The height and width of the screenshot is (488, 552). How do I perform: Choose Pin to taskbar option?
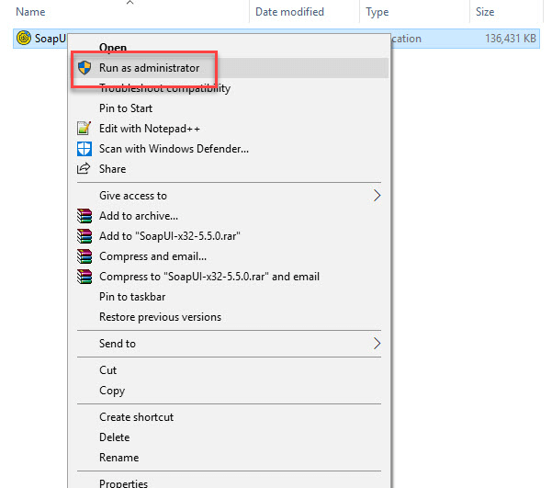pos(132,297)
